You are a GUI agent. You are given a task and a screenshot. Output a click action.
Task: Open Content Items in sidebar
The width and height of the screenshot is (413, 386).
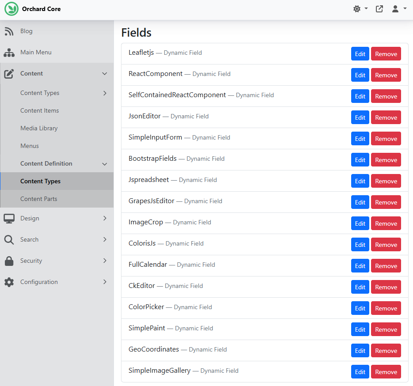pyautogui.click(x=40, y=110)
